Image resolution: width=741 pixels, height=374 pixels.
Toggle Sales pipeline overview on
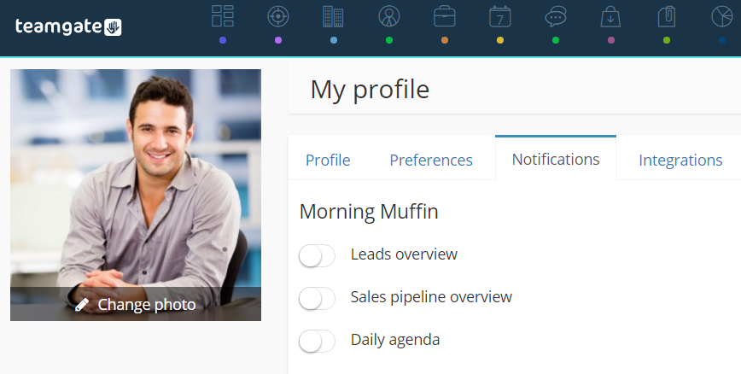click(x=317, y=298)
